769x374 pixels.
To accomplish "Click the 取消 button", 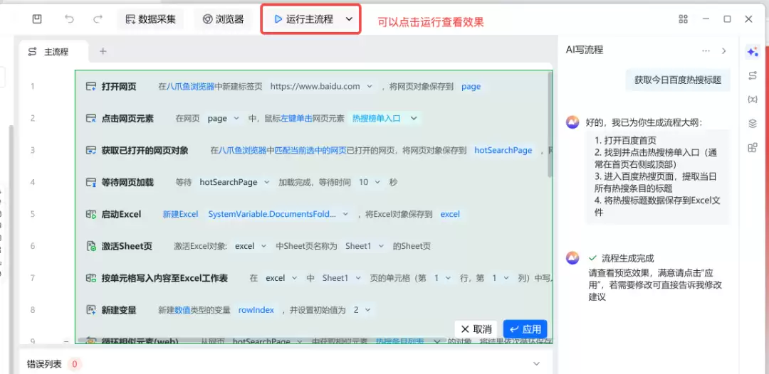I will tap(476, 329).
